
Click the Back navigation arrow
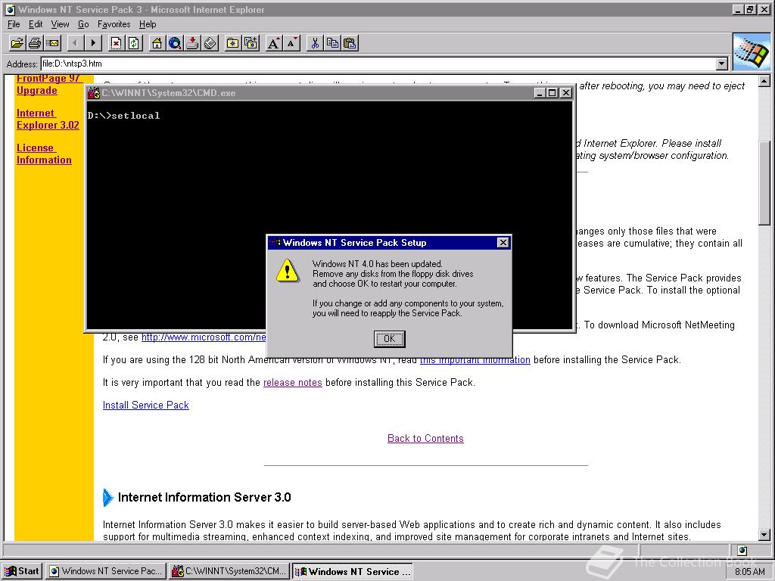coord(74,43)
